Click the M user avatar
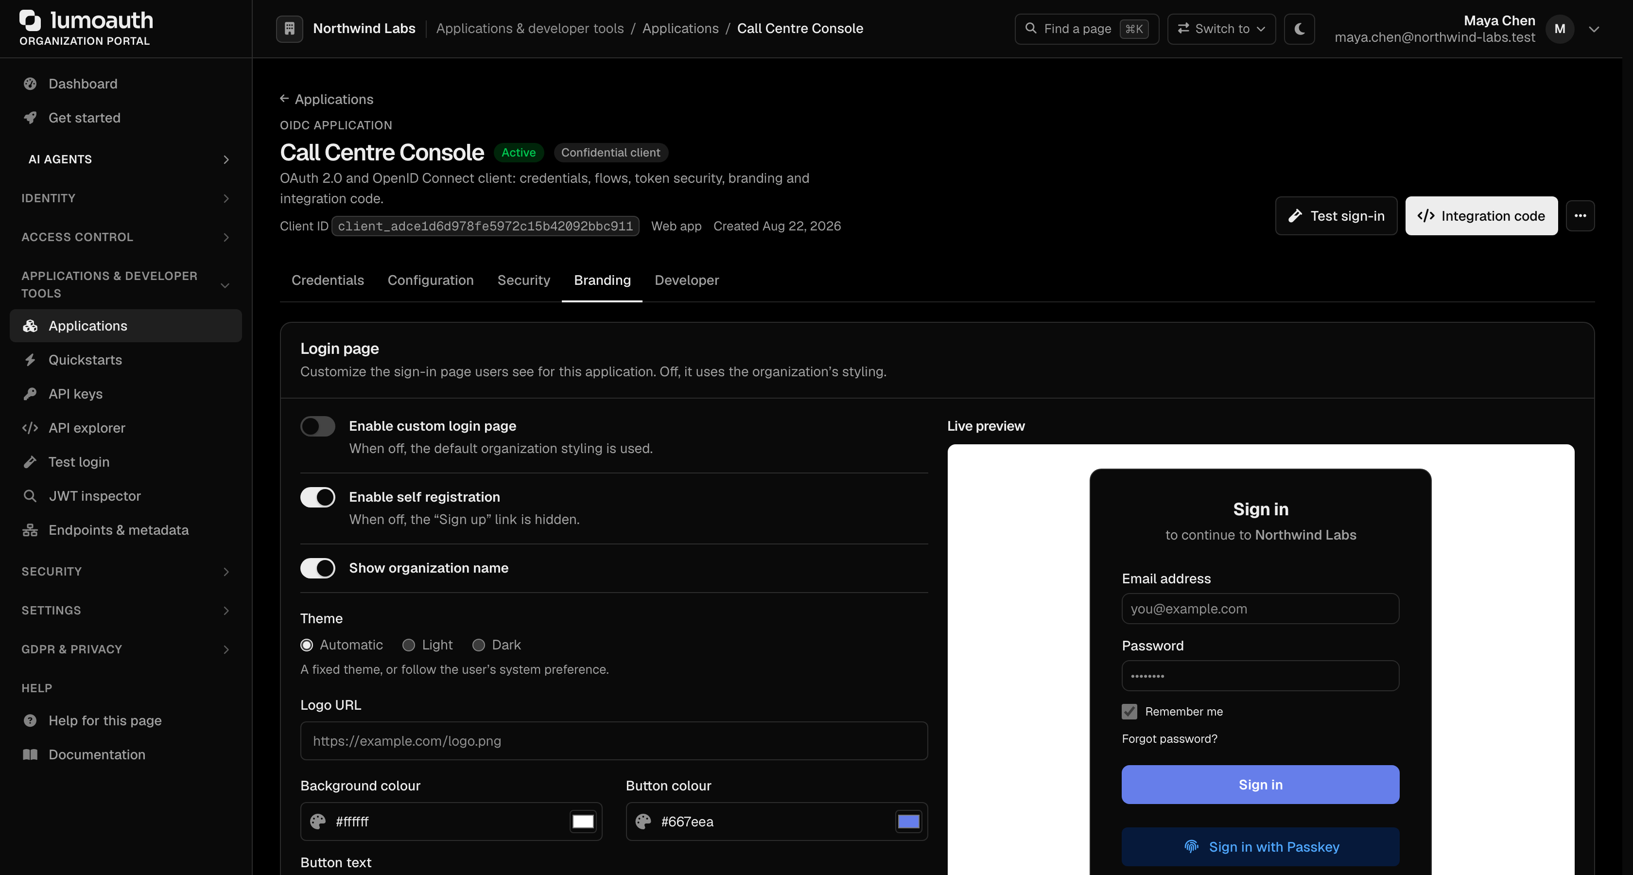1633x875 pixels. [1560, 29]
